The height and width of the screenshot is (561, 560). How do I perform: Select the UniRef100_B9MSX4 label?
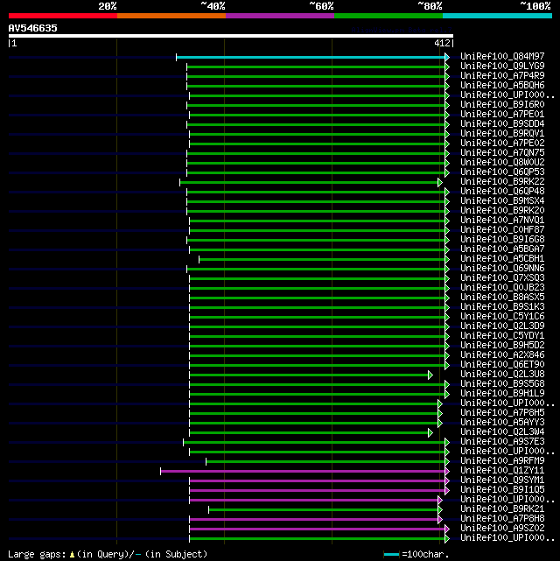(502, 201)
